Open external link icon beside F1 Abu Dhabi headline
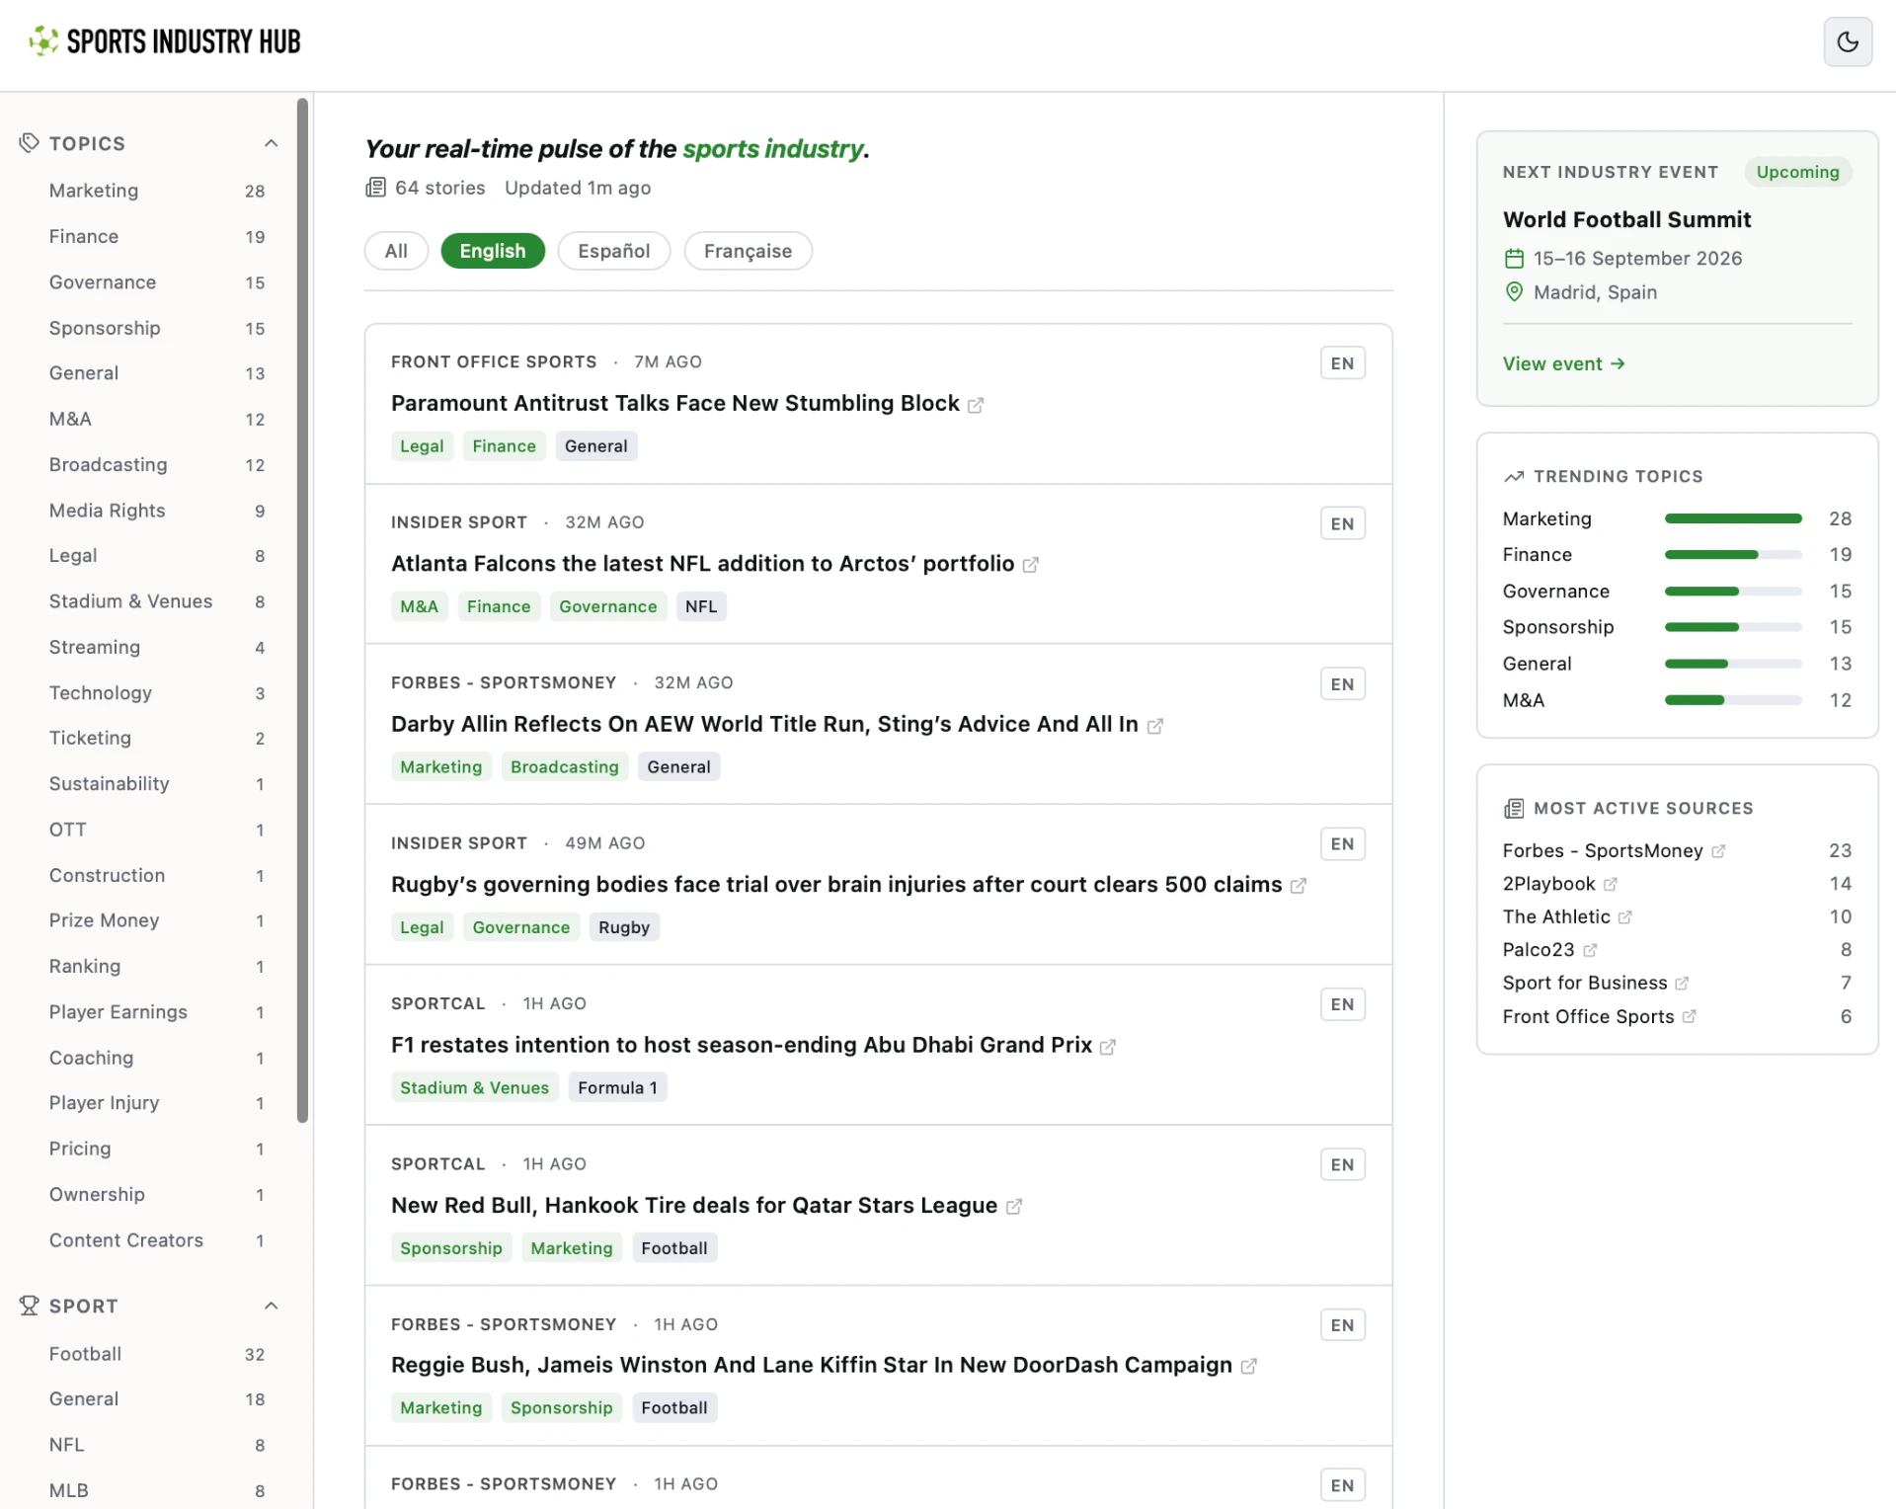Image resolution: width=1896 pixels, height=1509 pixels. pyautogui.click(x=1108, y=1047)
